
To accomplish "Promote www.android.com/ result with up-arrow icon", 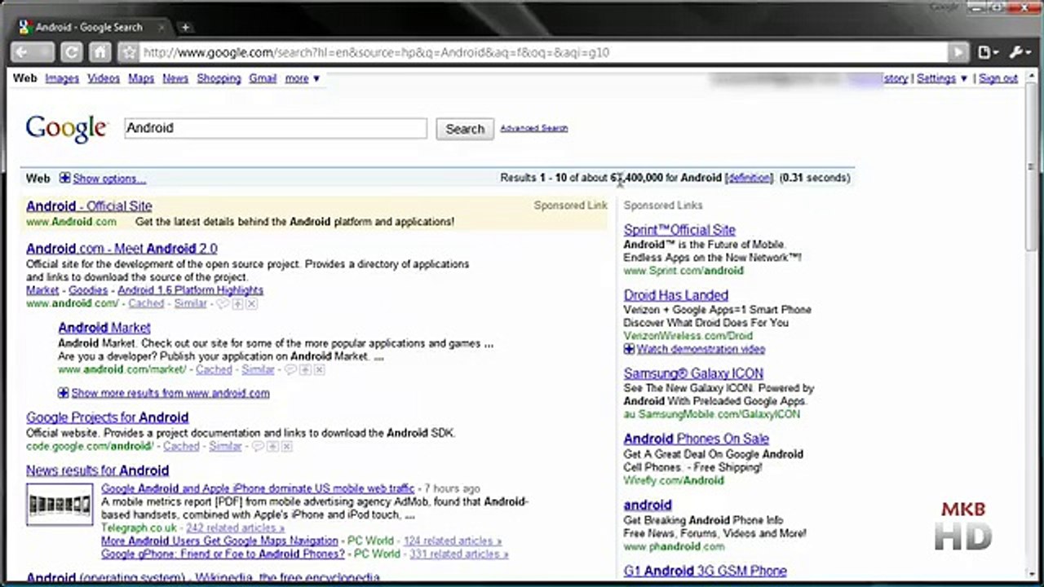I will coord(237,303).
